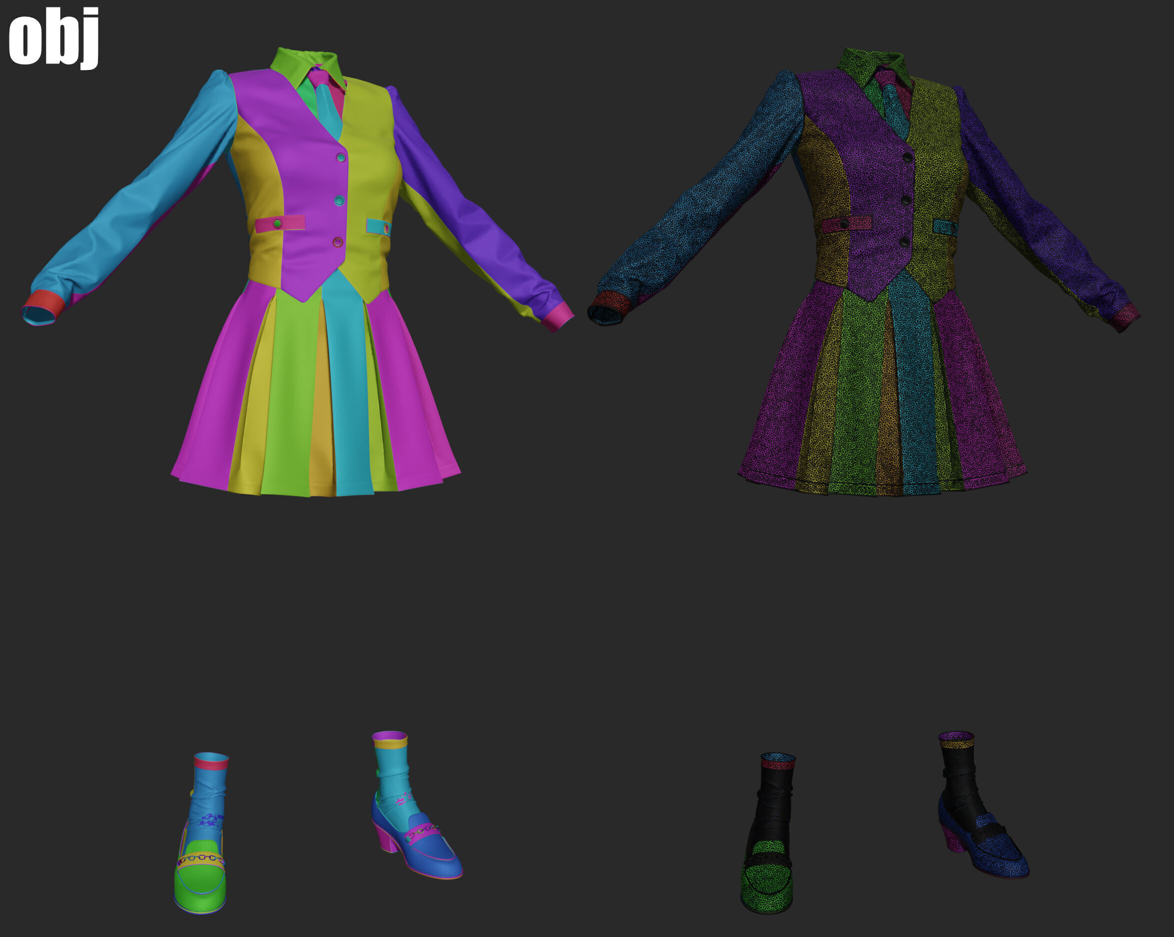Image resolution: width=1174 pixels, height=937 pixels.
Task: Select the pink pocket flap on the solid-colored vest
Action: coord(280,224)
